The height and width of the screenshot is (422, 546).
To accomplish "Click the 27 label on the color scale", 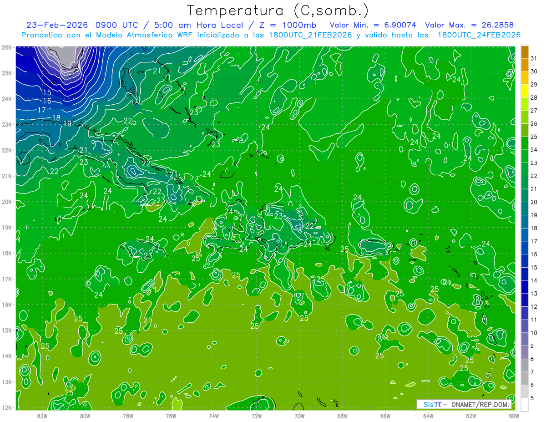I will (x=534, y=111).
